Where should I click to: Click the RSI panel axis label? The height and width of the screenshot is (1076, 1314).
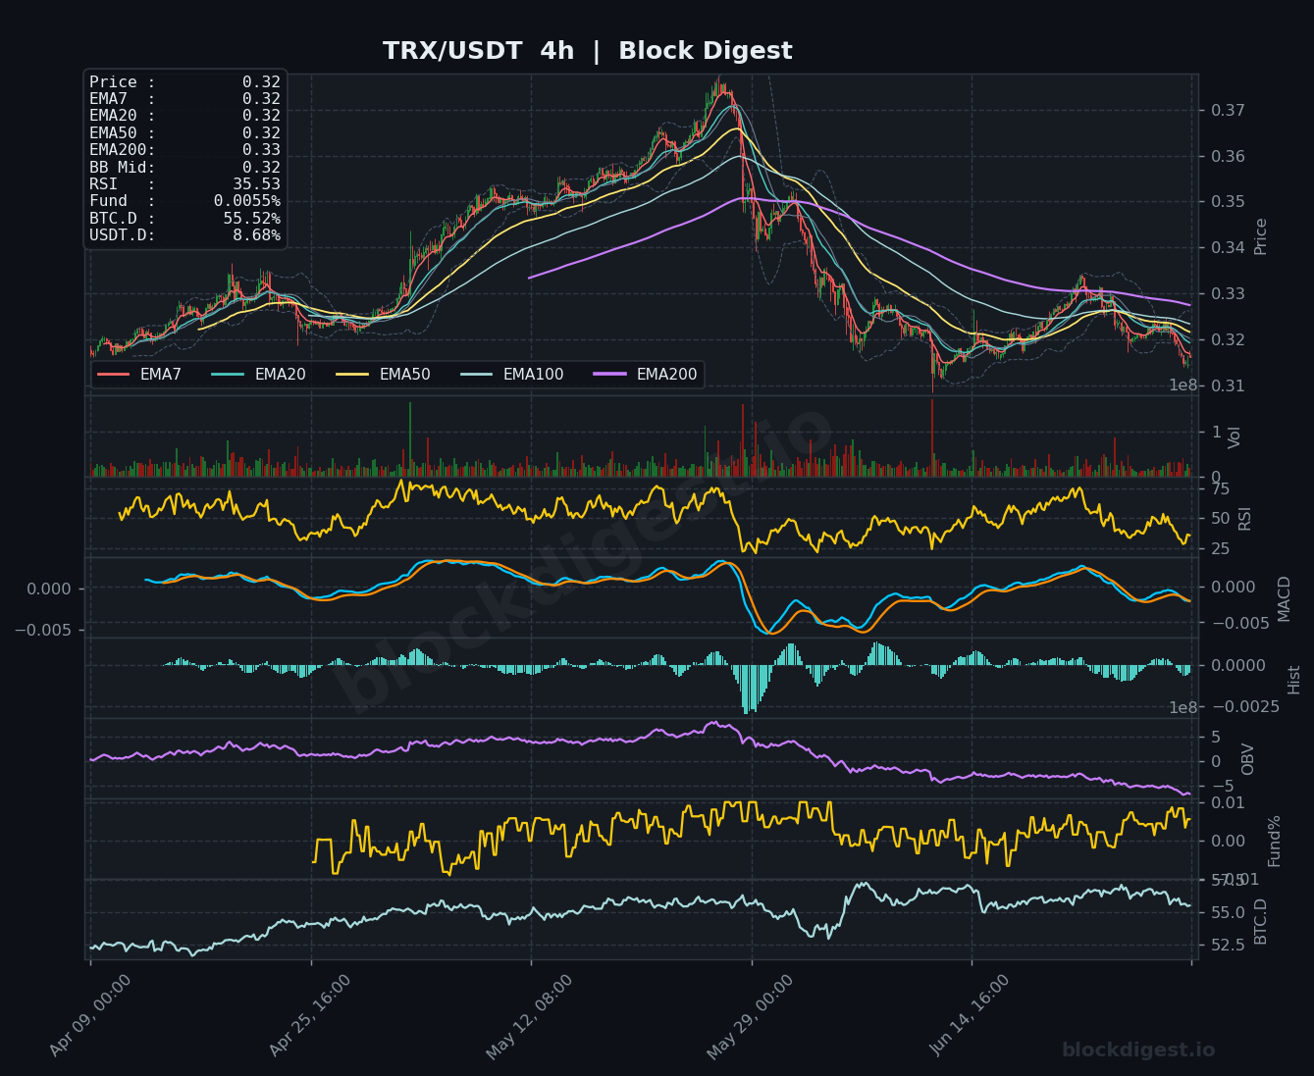1244,519
